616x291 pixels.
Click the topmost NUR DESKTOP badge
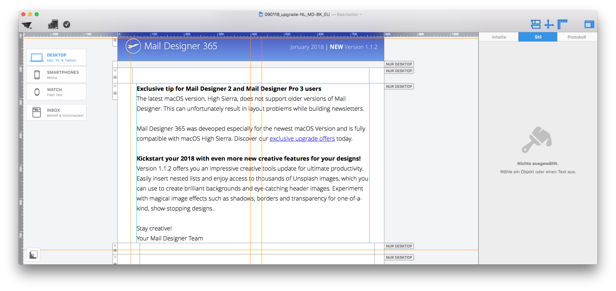click(x=399, y=64)
